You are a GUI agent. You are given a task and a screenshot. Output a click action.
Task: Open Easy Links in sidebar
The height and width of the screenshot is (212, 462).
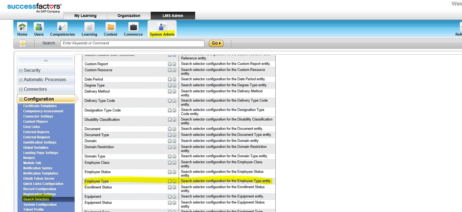(32, 127)
